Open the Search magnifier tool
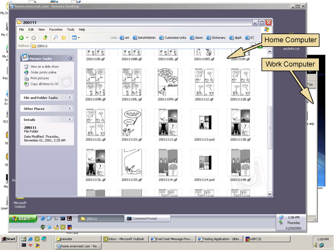Image resolution: width=334 pixels, height=250 pixels. (56, 38)
